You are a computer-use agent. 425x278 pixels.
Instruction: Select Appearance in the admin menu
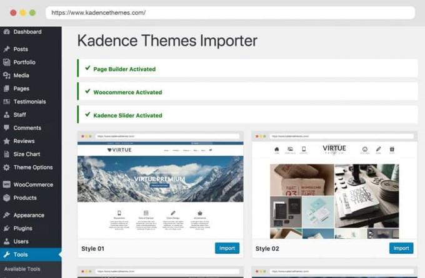[x=29, y=215]
